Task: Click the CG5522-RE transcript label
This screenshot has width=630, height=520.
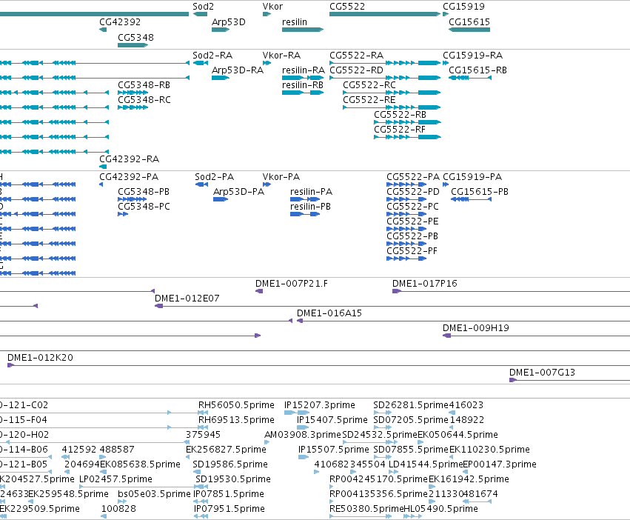Action: tap(369, 99)
